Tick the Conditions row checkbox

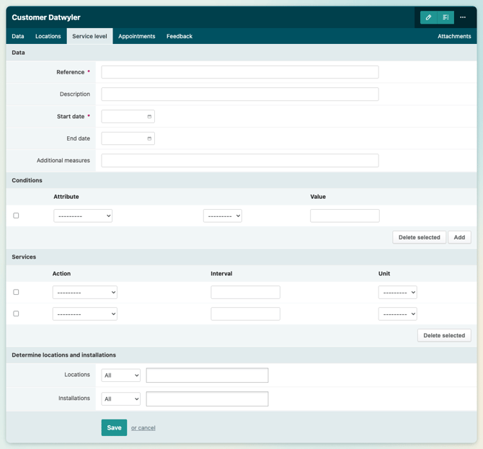(16, 215)
